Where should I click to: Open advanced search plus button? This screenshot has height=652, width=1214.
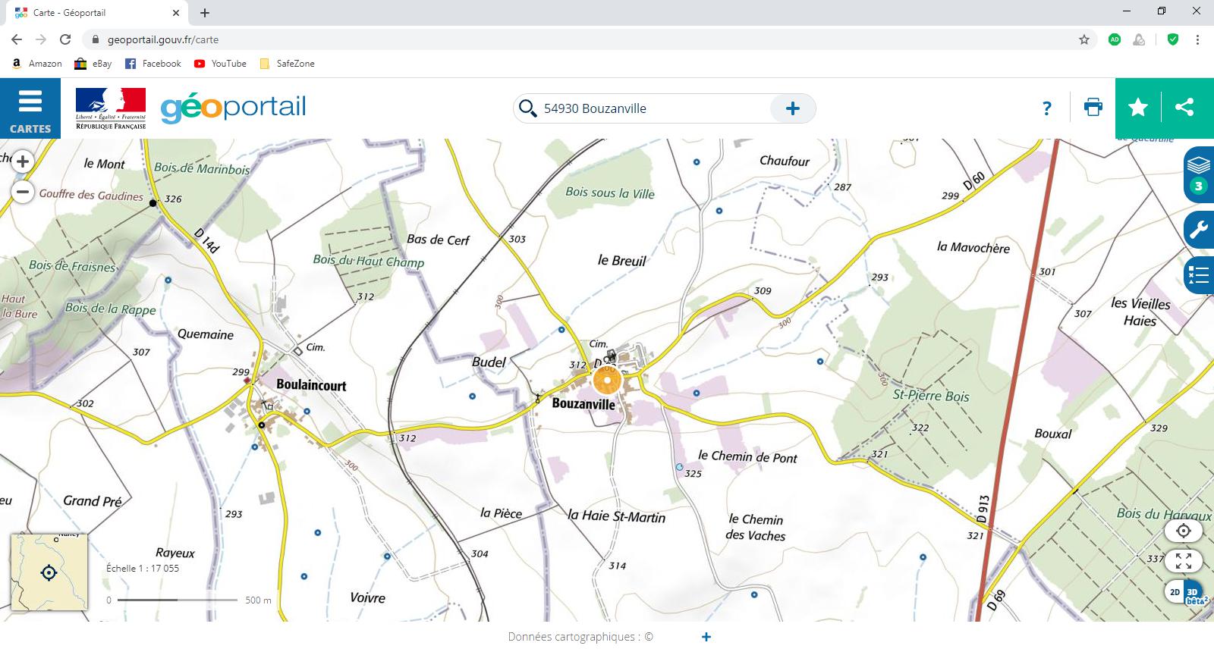pyautogui.click(x=793, y=108)
